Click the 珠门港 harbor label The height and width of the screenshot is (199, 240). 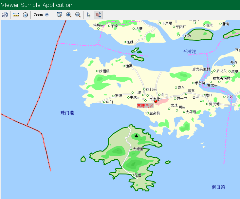(x=67, y=113)
